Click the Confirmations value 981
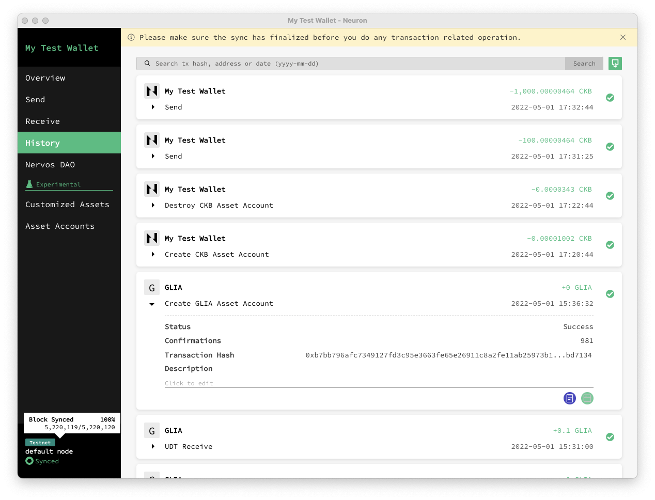Viewport: 655px width, 500px height. 587,340
